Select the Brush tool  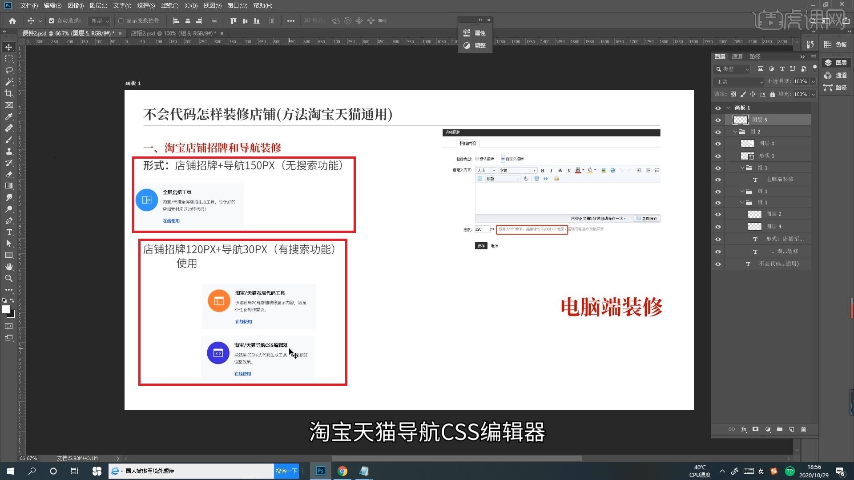(x=9, y=140)
